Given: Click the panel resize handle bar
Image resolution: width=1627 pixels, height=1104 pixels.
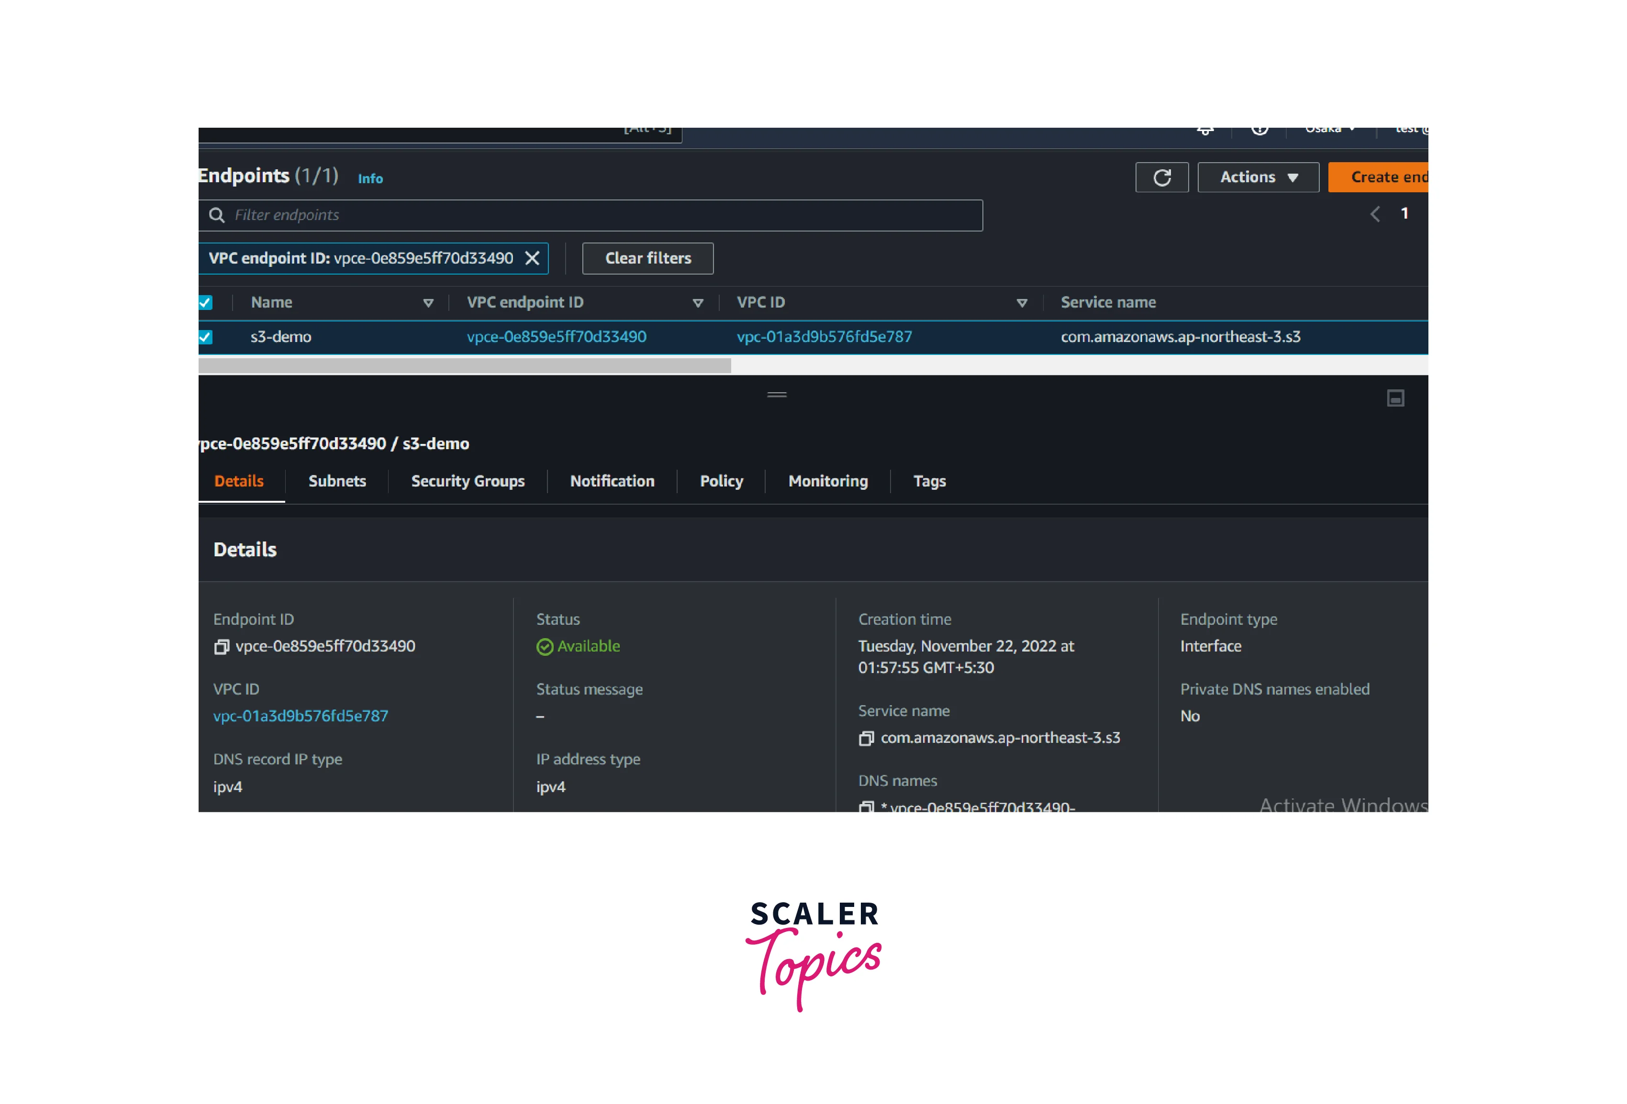Looking at the screenshot, I should pos(776,395).
